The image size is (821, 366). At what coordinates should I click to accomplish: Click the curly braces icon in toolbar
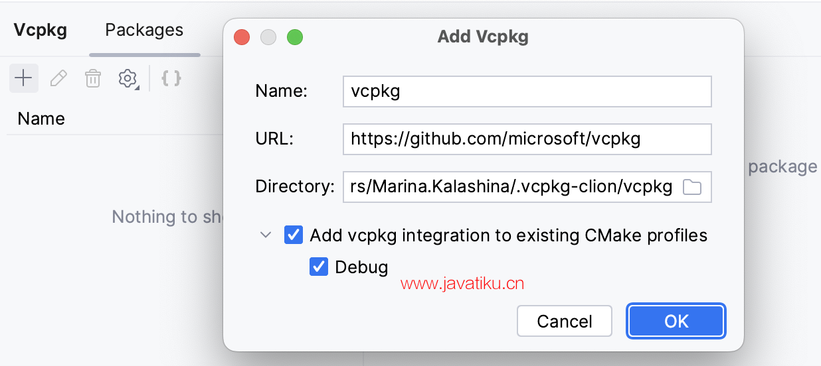[x=171, y=79]
